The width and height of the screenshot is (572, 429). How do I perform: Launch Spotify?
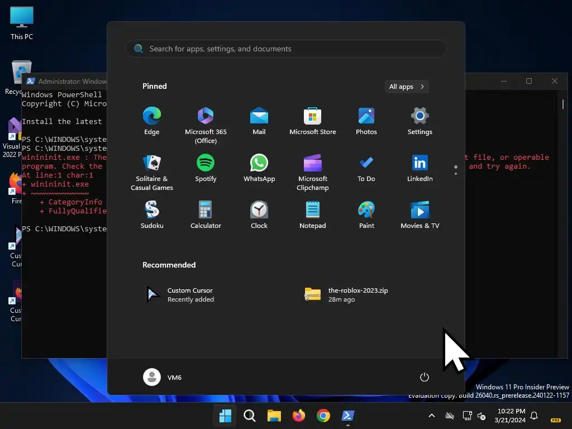[x=206, y=169]
